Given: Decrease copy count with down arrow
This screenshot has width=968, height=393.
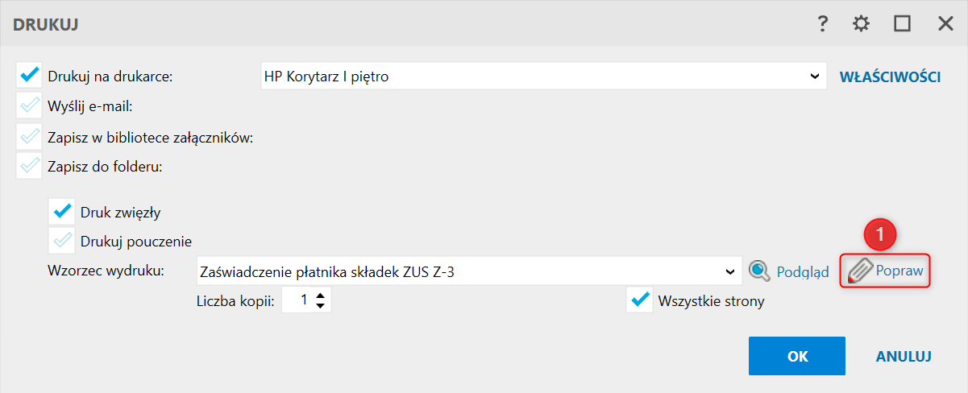Looking at the screenshot, I should pos(321,307).
